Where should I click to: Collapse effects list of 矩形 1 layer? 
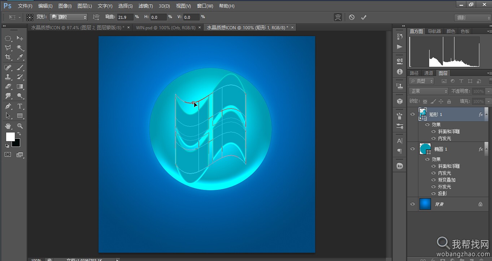click(486, 114)
